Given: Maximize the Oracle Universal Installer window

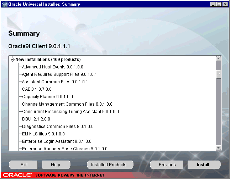Looking at the screenshot, I should 219,4.
